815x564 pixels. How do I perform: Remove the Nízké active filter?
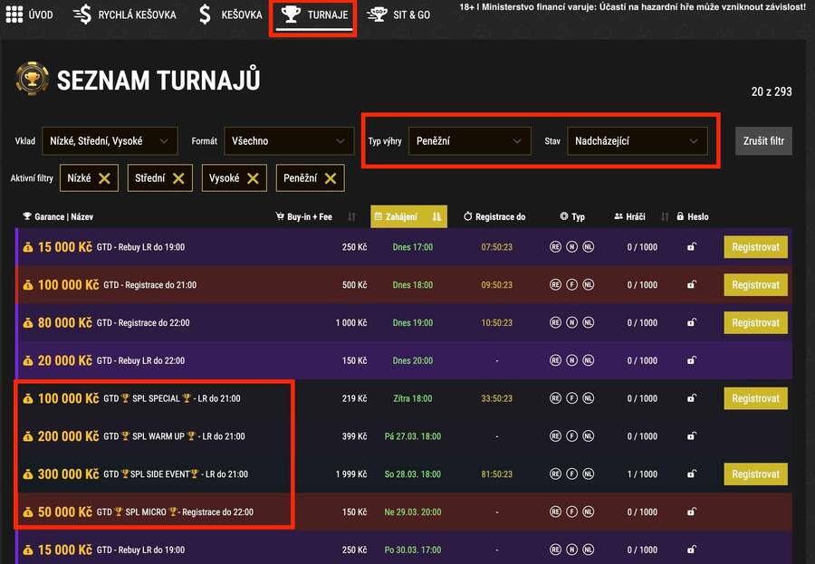pos(105,178)
